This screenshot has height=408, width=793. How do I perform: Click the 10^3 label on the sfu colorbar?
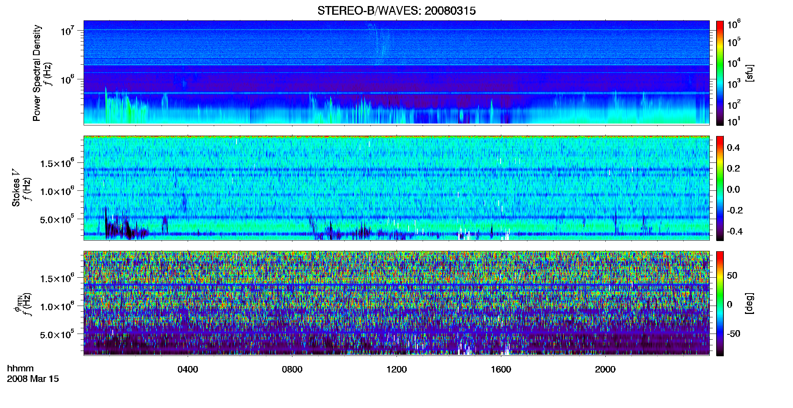pos(734,84)
